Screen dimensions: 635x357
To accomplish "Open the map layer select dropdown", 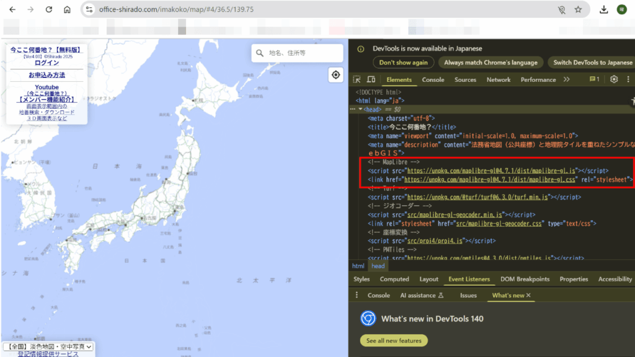I will click(x=48, y=346).
